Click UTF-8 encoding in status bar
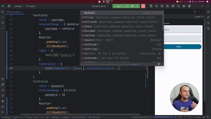This screenshot has width=211, height=119. [x=190, y=117]
